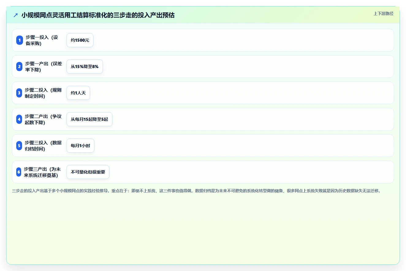Click step number badge 5

[19, 146]
